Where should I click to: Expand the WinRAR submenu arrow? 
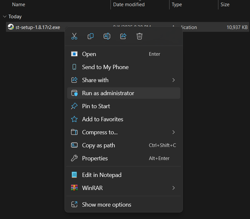(x=174, y=188)
